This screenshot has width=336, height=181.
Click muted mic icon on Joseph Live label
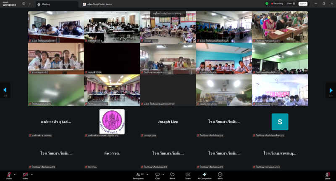pyautogui.click(x=142, y=136)
